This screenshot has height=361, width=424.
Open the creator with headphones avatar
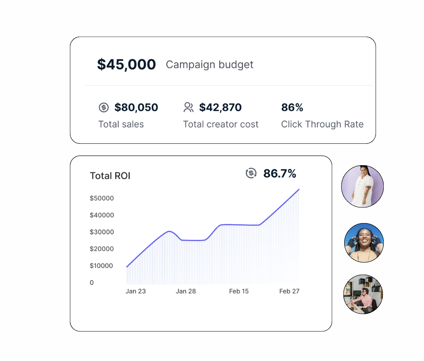point(364,243)
